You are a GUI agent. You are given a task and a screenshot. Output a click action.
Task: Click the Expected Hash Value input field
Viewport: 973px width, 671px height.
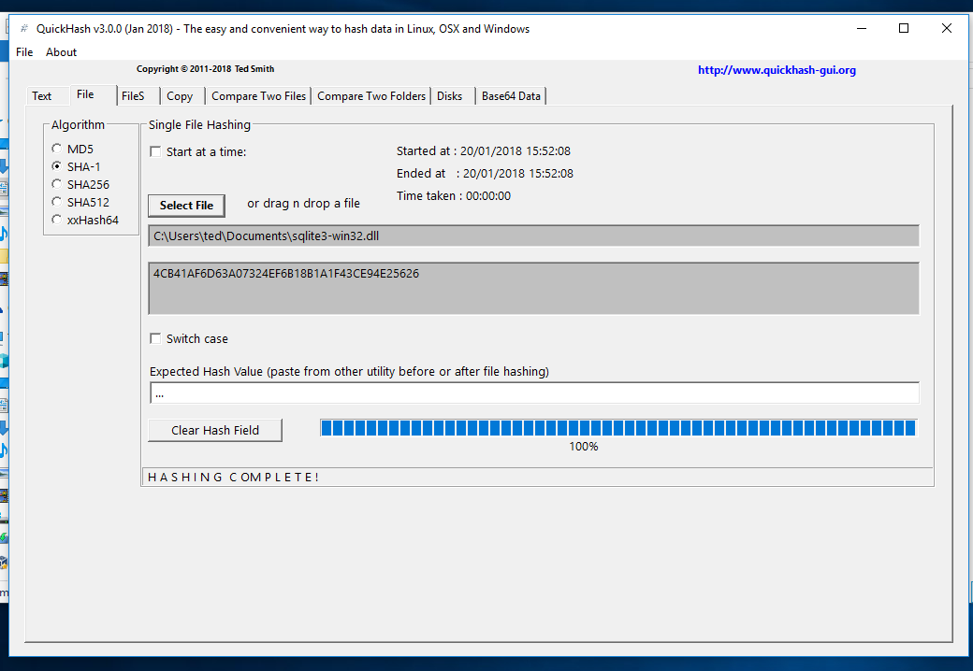coord(534,393)
